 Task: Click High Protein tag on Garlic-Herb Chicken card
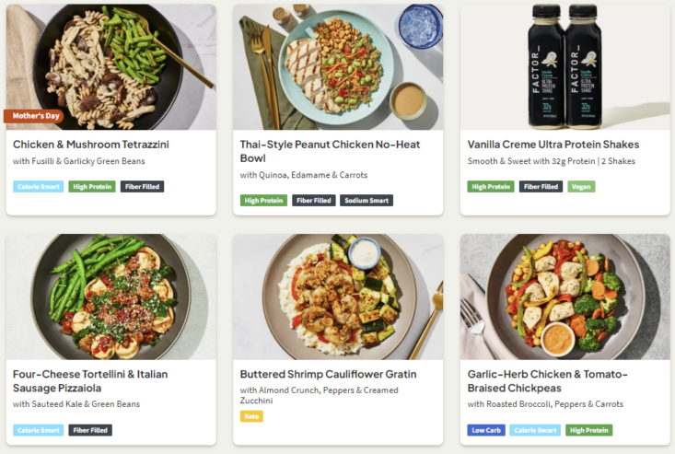coord(589,430)
